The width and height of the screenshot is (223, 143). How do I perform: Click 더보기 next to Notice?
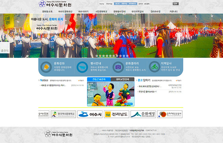(x=81, y=81)
